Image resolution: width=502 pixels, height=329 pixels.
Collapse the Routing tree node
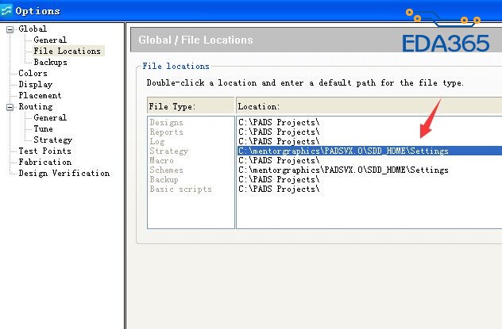tap(10, 107)
